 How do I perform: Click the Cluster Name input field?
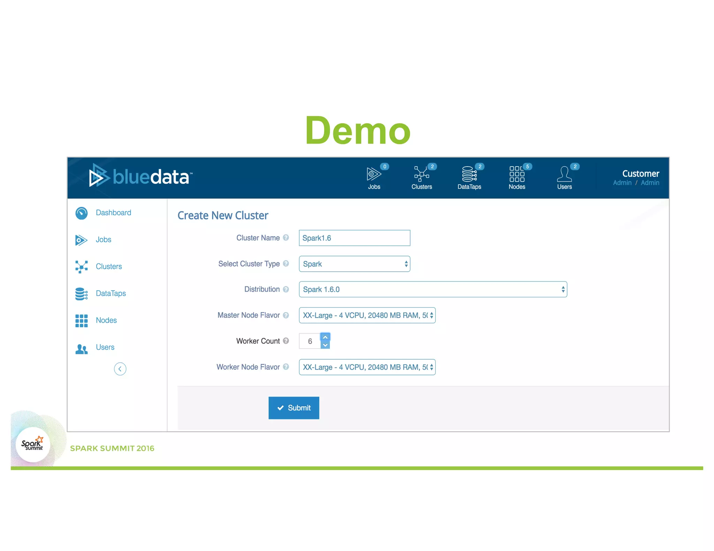(x=355, y=238)
